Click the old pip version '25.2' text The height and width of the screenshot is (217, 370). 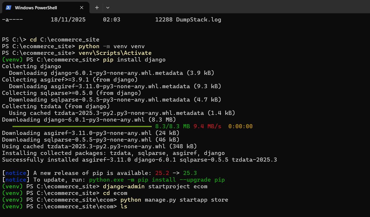(162, 173)
